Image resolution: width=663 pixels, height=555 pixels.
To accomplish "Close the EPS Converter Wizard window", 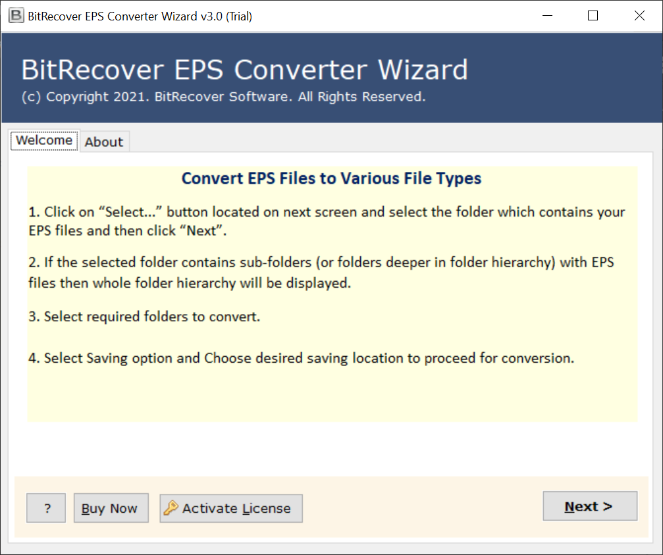I will [639, 16].
